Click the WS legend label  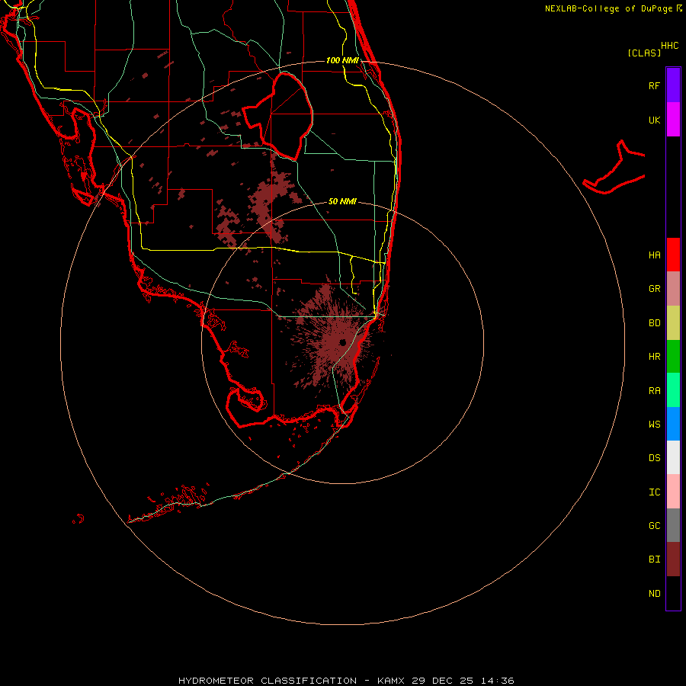654,424
